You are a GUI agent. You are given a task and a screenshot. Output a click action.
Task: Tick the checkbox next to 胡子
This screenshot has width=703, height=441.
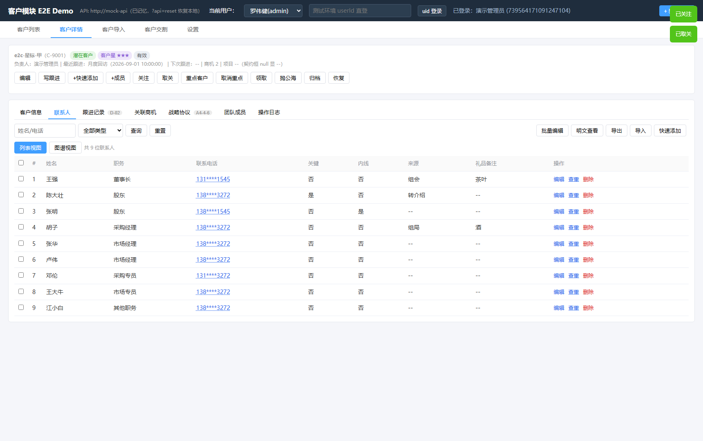(21, 227)
